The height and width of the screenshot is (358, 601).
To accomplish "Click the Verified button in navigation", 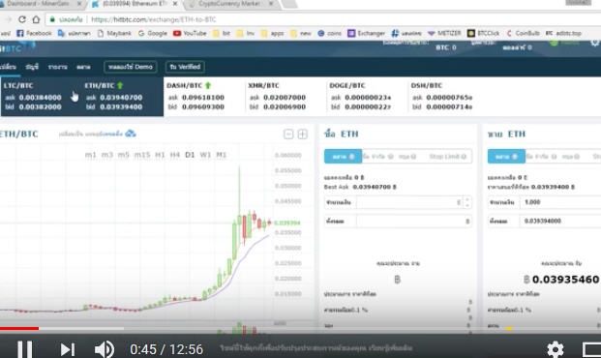I will 185,67.
